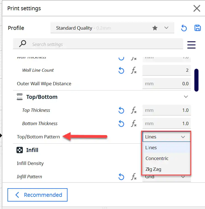The width and height of the screenshot is (205, 209).
Task: Click the fx icon for Top Thickness
Action: [134, 110]
